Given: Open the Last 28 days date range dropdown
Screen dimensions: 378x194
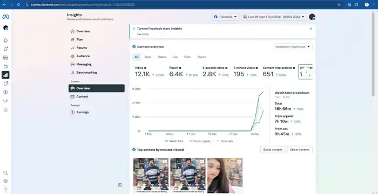Looking at the screenshot, I should 274,17.
